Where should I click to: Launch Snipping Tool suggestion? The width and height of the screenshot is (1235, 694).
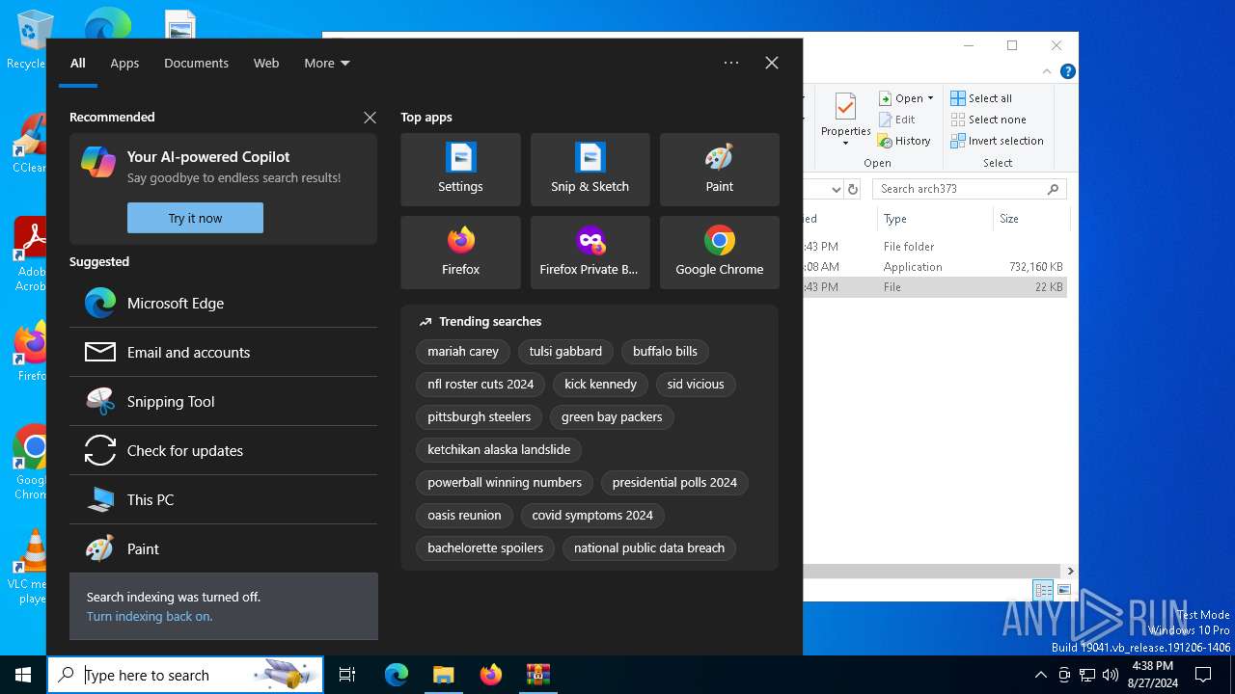tap(223, 401)
